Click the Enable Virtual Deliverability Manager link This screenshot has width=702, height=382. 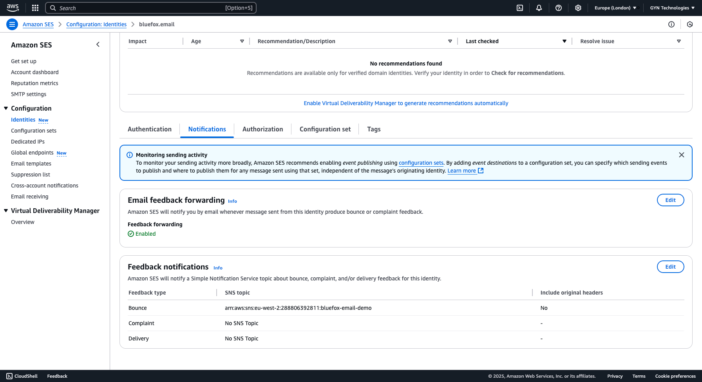[x=406, y=103]
